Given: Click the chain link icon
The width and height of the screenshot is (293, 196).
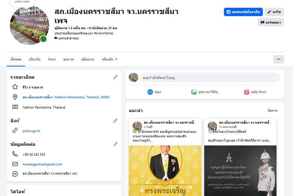Looking at the screenshot, I should (x=15, y=130).
